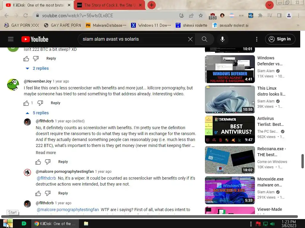This screenshot has width=305, height=228.
Task: Open the extension showing the 153 badge
Action: click(212, 16)
